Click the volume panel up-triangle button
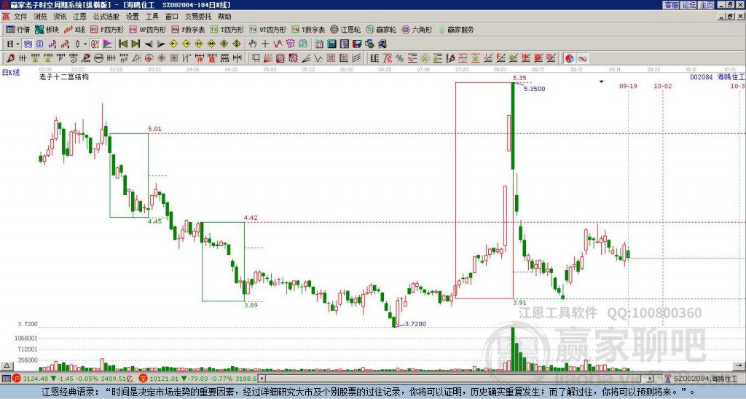The image size is (746, 399). point(7,366)
